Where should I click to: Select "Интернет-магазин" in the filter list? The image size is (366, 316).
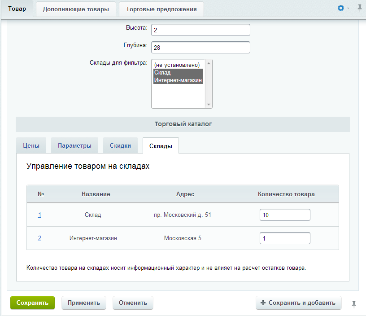(178, 80)
